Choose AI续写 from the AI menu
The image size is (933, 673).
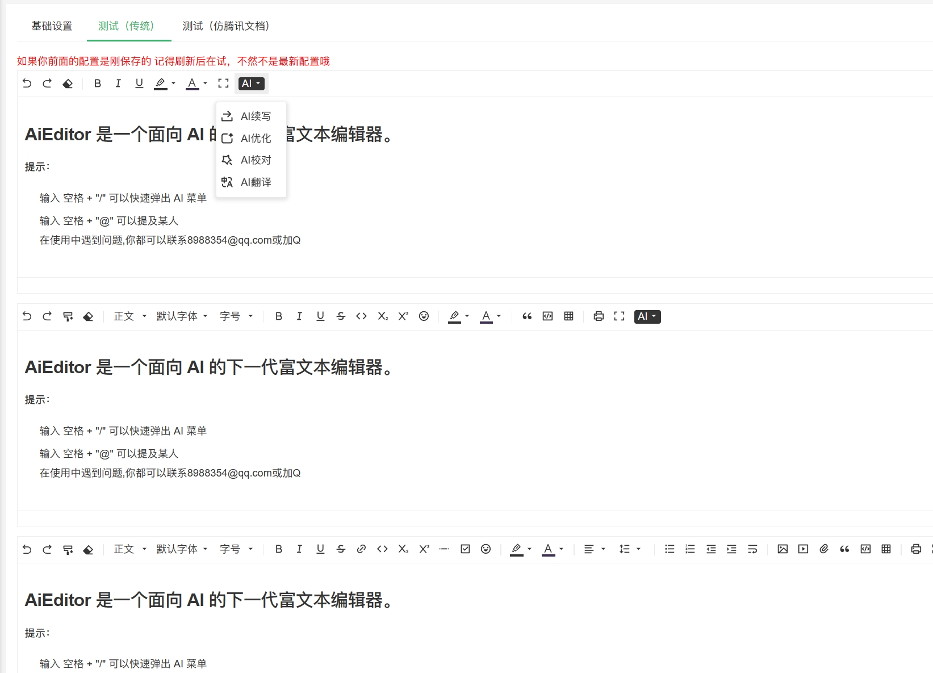[252, 116]
